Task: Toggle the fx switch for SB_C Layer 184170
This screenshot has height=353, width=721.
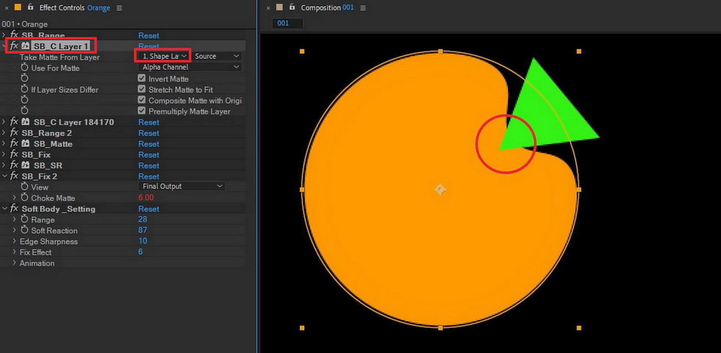Action: pos(14,122)
